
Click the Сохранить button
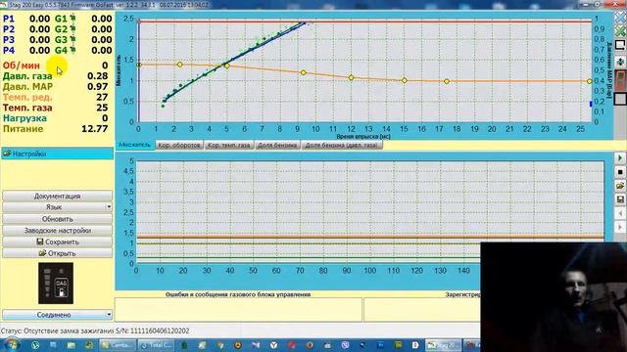click(57, 242)
